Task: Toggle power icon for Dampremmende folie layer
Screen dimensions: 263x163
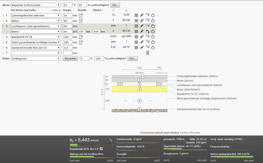Action: [153, 48]
